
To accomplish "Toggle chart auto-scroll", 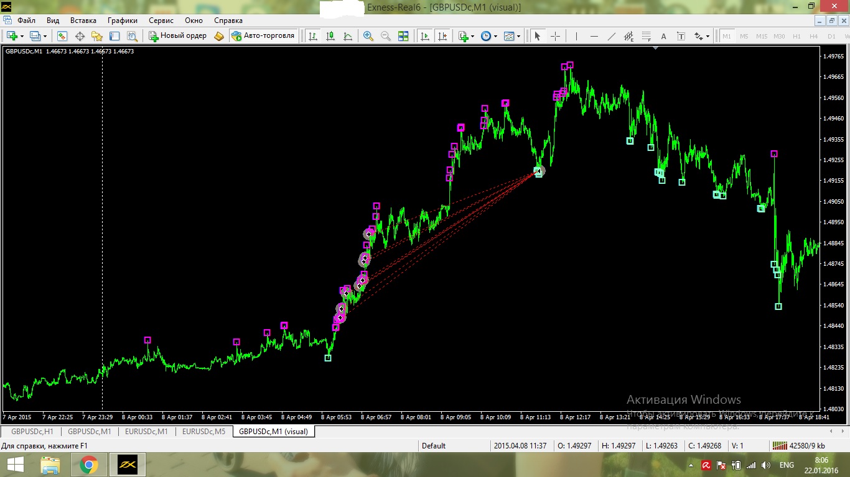I will (x=425, y=36).
